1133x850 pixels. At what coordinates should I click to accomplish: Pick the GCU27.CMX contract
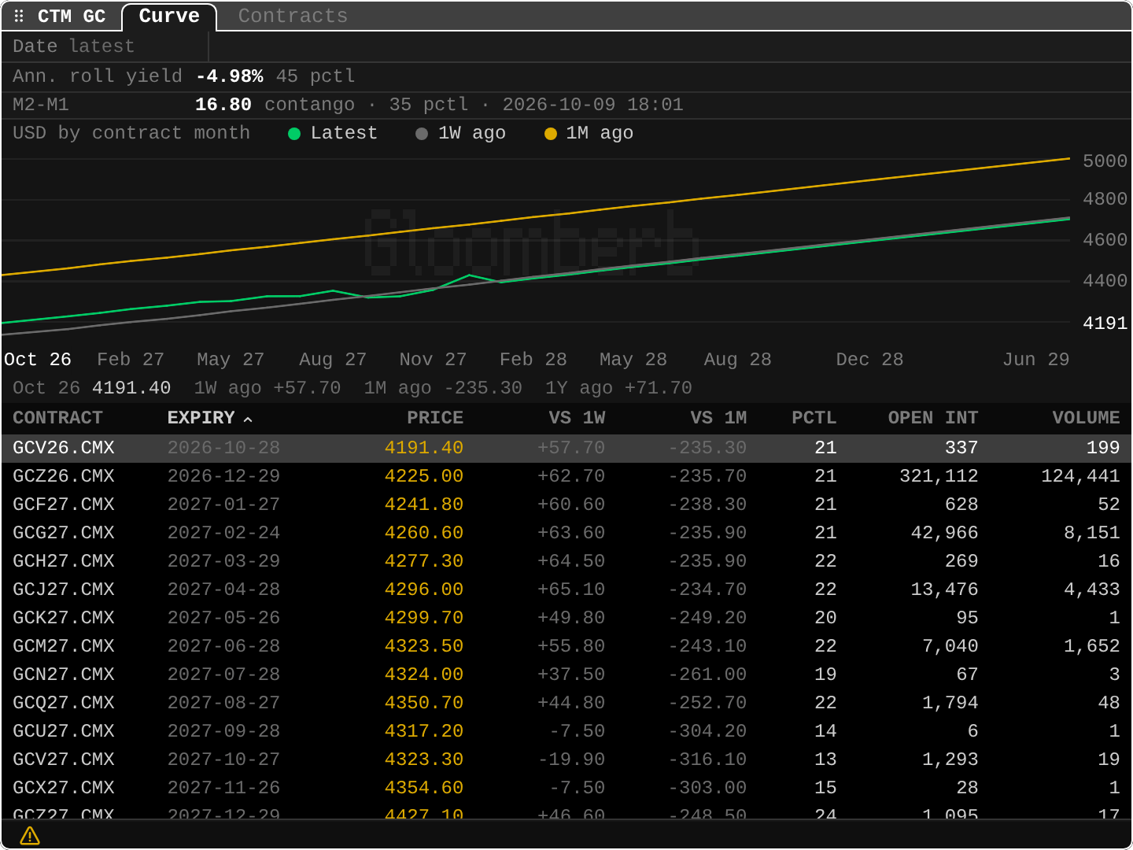pos(566,731)
